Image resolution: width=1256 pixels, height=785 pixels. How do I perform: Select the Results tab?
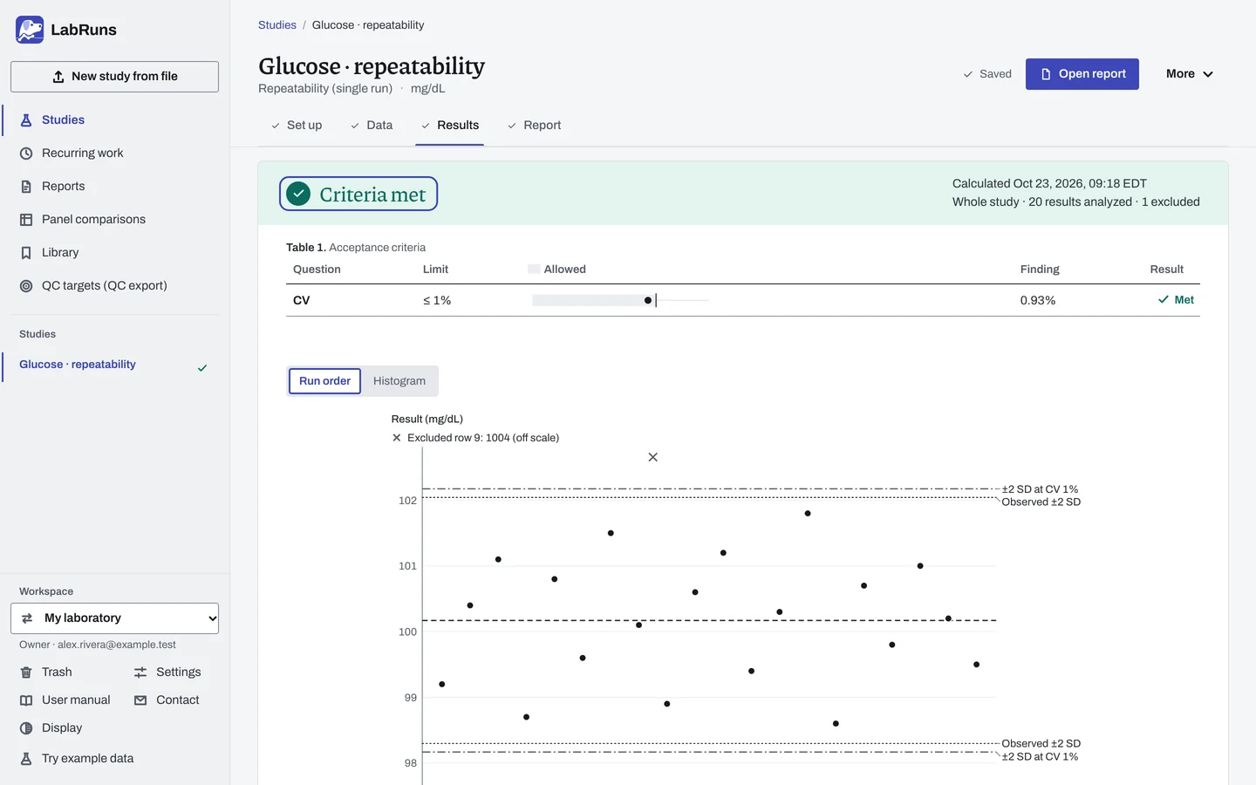click(x=450, y=126)
